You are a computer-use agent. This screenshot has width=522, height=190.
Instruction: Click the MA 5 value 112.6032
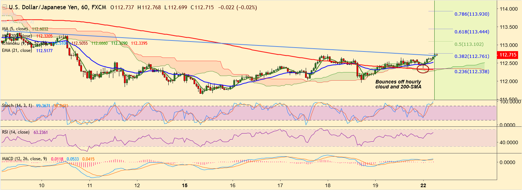click(x=40, y=29)
